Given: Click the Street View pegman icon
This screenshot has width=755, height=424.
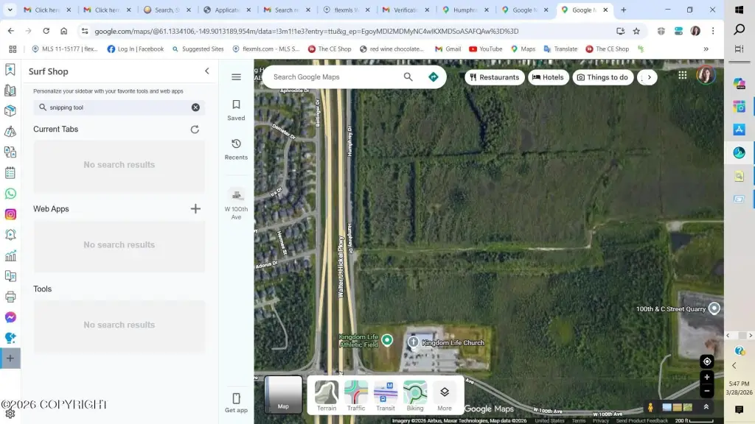Looking at the screenshot, I should coord(650,407).
